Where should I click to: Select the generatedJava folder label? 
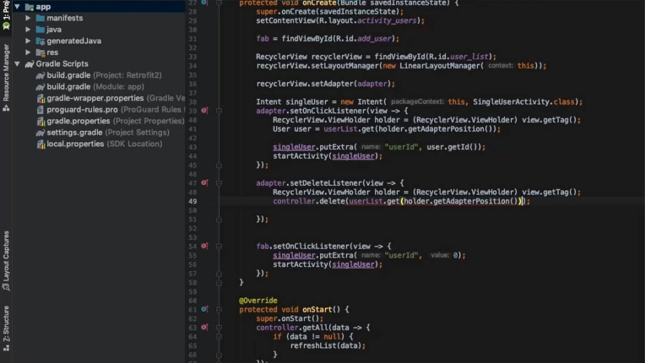point(74,41)
